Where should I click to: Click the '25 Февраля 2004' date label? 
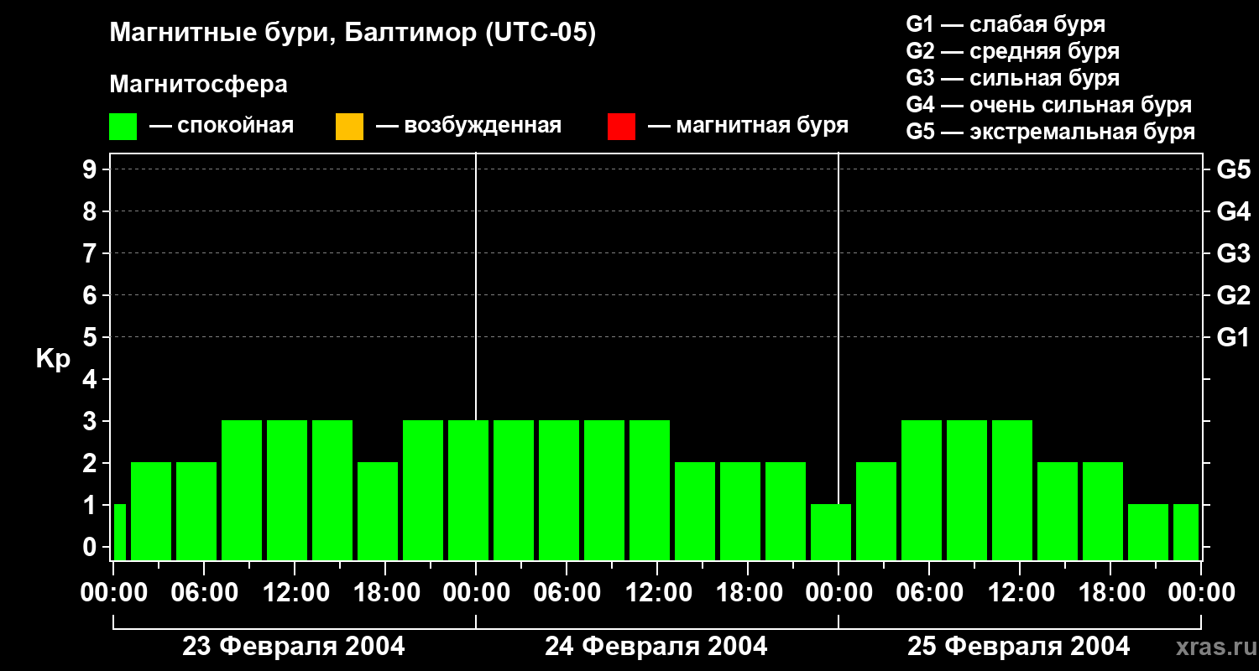(1019, 647)
